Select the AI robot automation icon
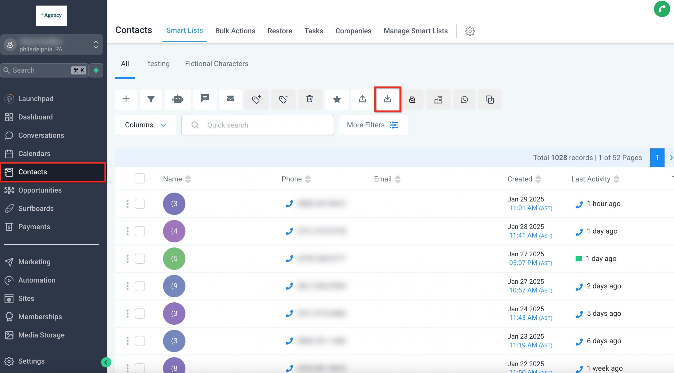Image resolution: width=674 pixels, height=373 pixels. coord(177,99)
